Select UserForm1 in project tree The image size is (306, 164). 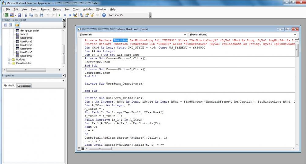[26, 38]
